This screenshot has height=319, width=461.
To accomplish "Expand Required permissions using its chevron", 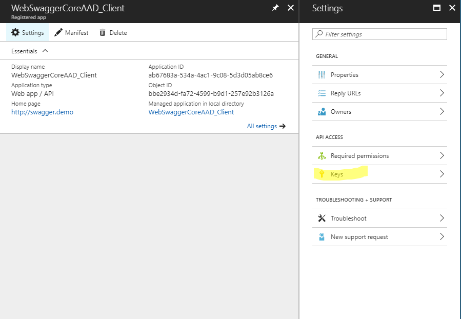I will (x=442, y=155).
